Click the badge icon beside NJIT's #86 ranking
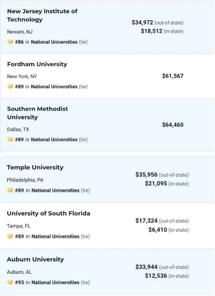This screenshot has width=215, height=296. pyautogui.click(x=10, y=42)
